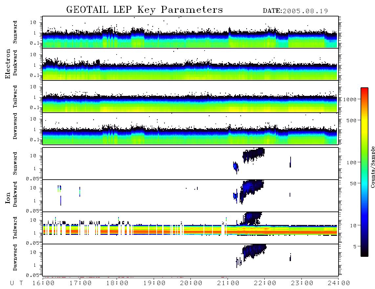Click the "U T" axis label
The image size is (375, 289).
pos(16,283)
